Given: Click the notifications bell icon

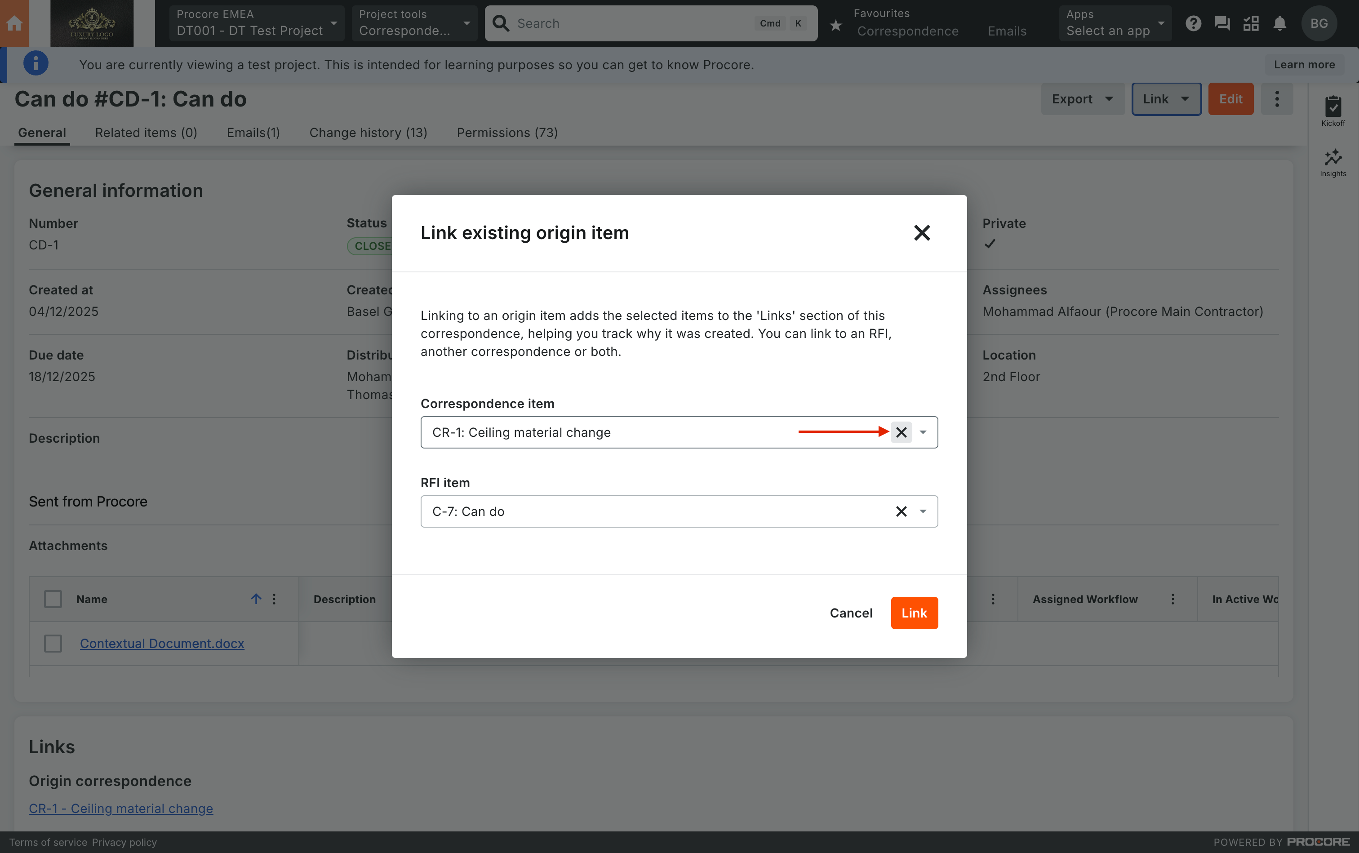Looking at the screenshot, I should [x=1279, y=23].
